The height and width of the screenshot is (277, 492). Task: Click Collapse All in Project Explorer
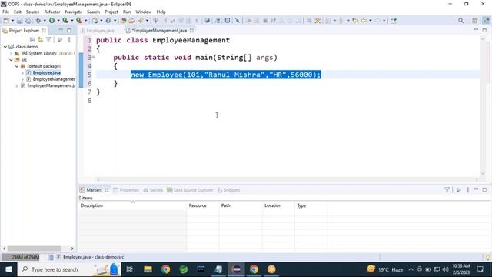(x=32, y=40)
